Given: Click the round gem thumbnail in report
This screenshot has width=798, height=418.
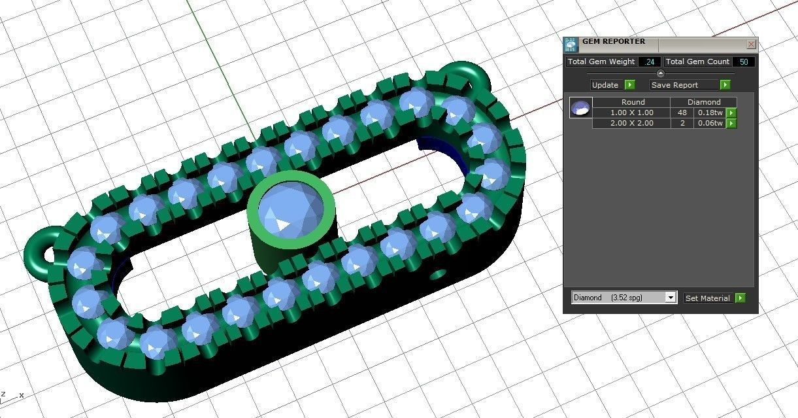Looking at the screenshot, I should coord(581,108).
